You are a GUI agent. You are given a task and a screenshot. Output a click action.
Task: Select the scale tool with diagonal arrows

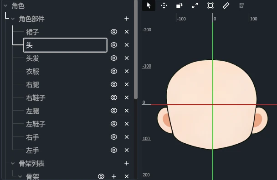[195, 5]
